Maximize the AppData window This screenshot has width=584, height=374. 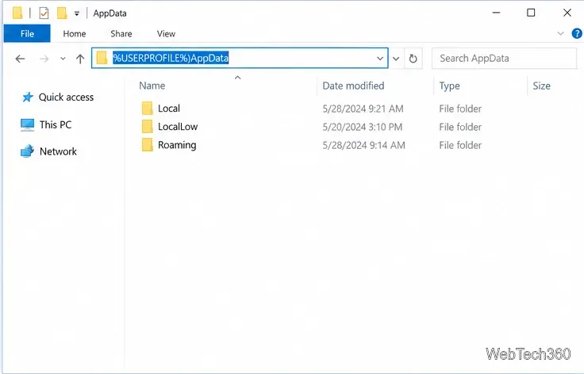coord(531,13)
